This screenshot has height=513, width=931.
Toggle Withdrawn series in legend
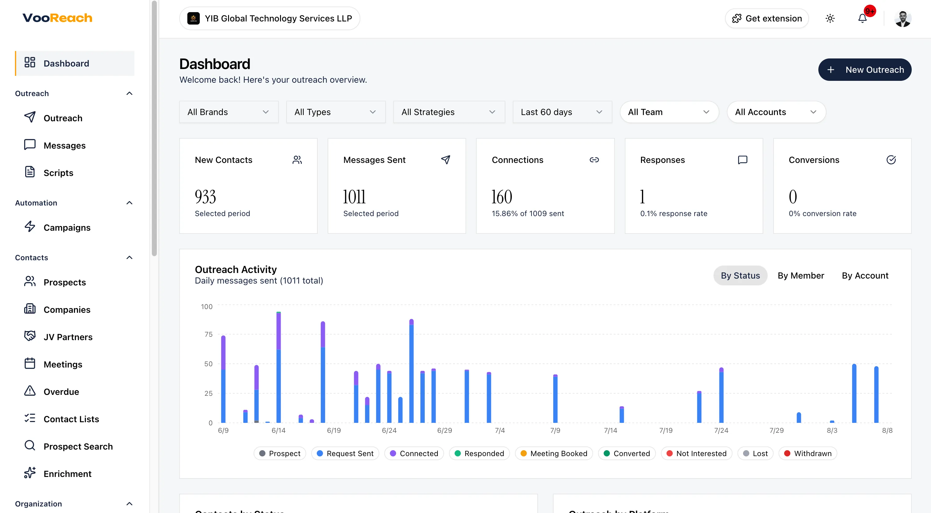click(808, 453)
